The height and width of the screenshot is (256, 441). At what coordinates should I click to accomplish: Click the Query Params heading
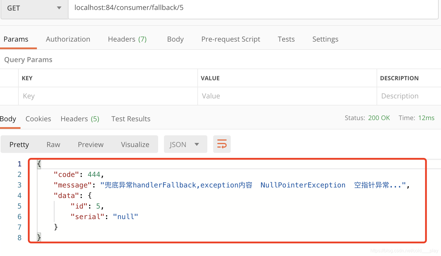click(28, 60)
